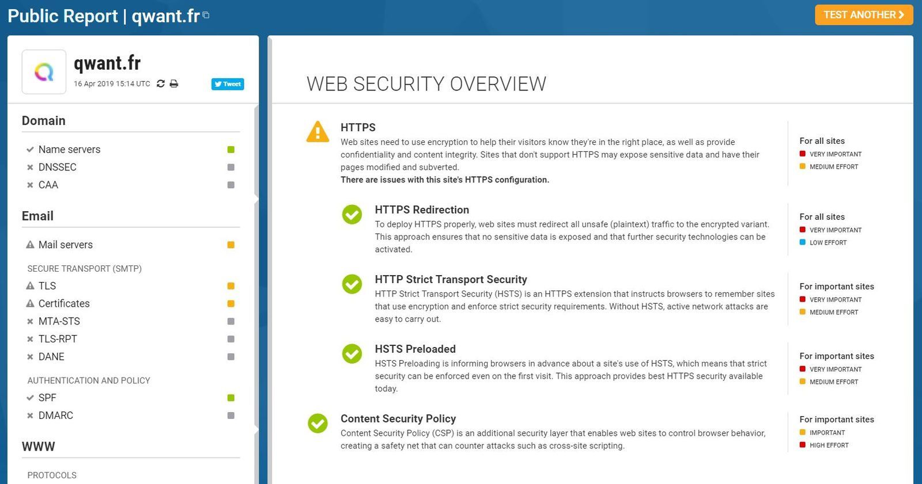The image size is (922, 484).
Task: Click the Domain section heading
Action: [x=44, y=121]
